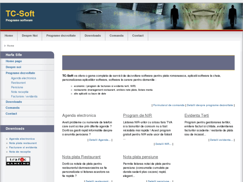Open Home page in Harta Site sidebar
The image size is (243, 182).
coord(14,61)
